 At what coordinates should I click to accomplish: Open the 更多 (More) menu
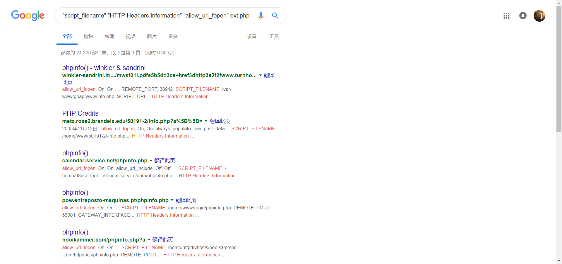(173, 37)
